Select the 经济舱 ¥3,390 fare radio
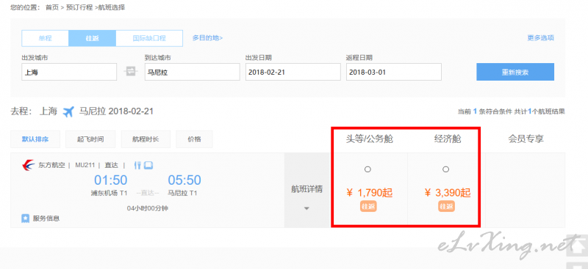This screenshot has width=588, height=269. 445,169
